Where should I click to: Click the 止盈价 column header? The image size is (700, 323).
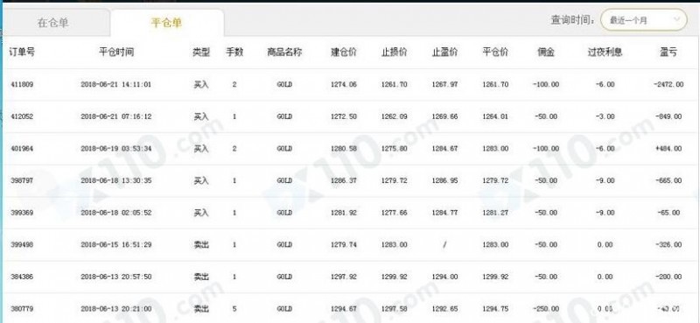click(444, 52)
